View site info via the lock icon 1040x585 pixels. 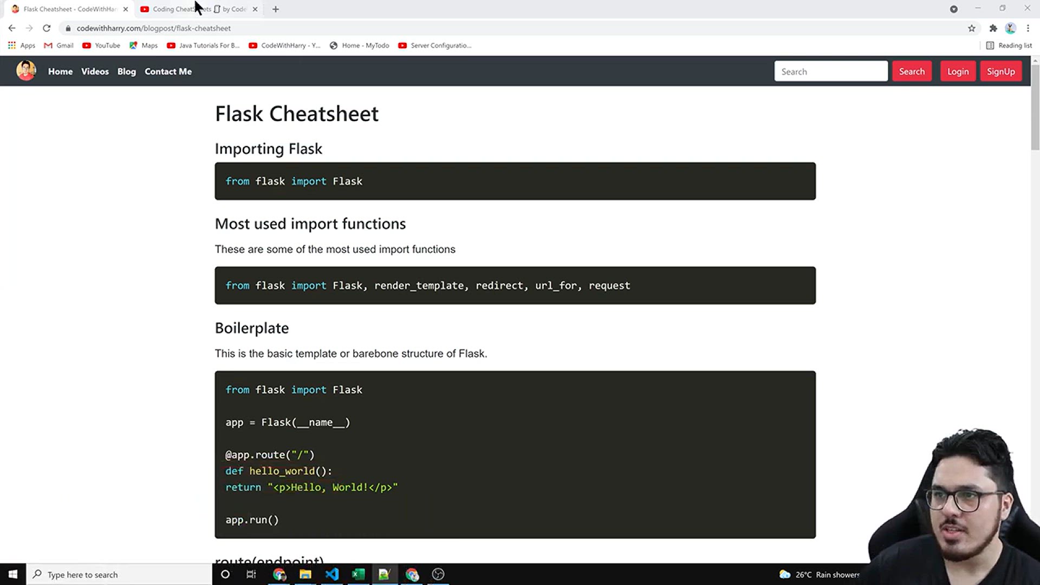[x=68, y=28]
